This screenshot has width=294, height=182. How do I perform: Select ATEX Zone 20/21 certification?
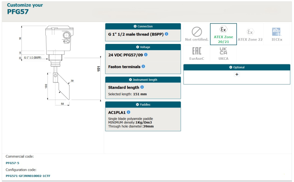[x=223, y=33]
